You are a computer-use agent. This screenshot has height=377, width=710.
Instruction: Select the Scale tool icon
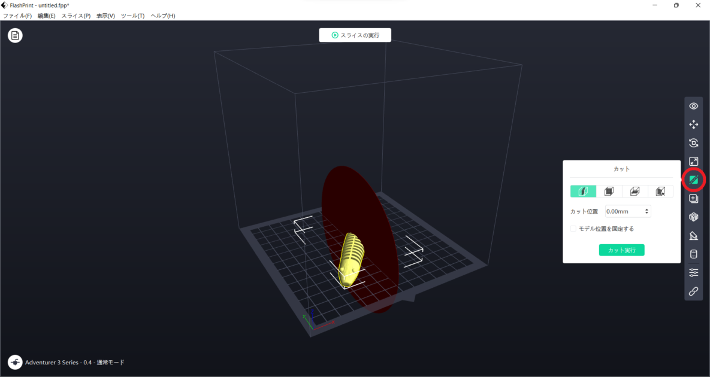[x=693, y=161]
